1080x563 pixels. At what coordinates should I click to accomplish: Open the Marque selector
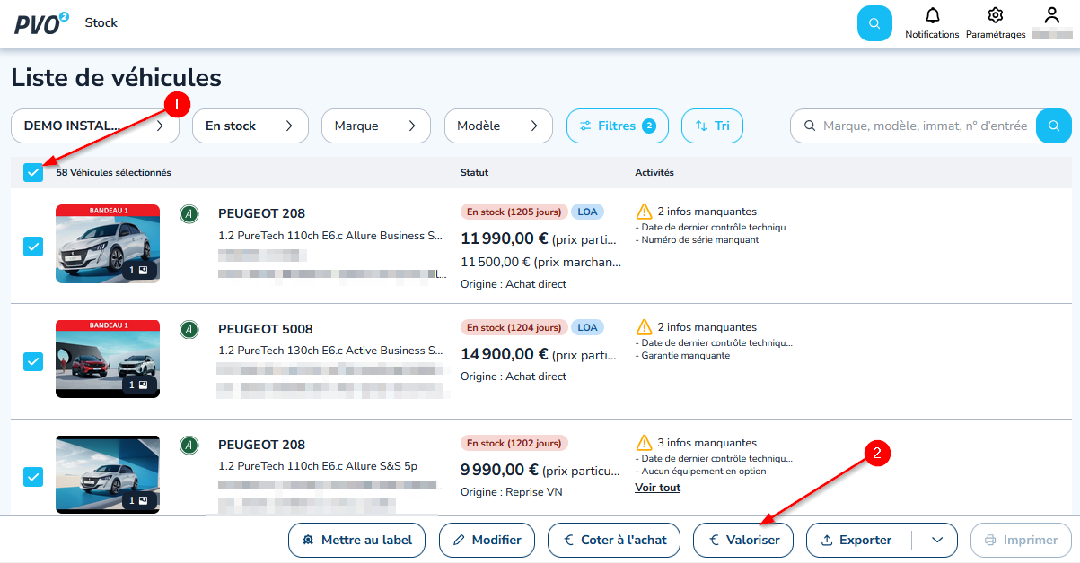pyautogui.click(x=376, y=126)
